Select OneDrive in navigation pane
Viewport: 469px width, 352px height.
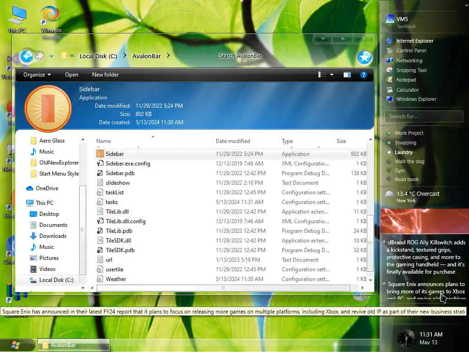[42, 188]
